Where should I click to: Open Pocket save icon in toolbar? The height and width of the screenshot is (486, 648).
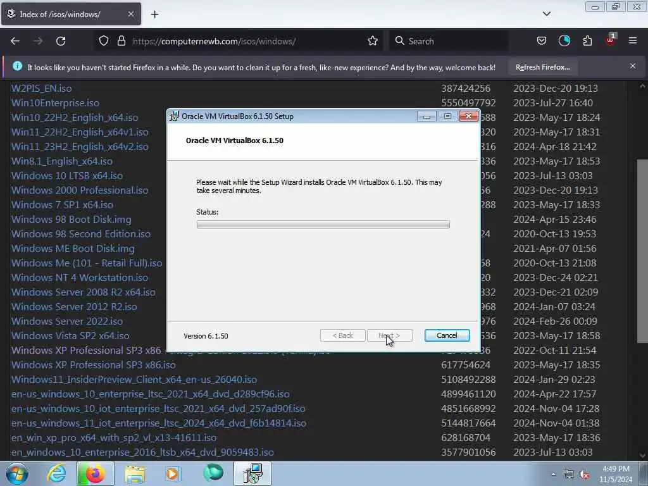542,40
